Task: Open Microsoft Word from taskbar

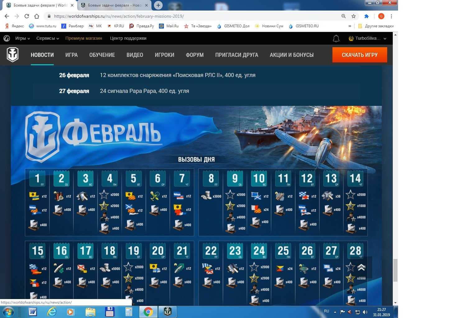Action: pyautogui.click(x=33, y=312)
